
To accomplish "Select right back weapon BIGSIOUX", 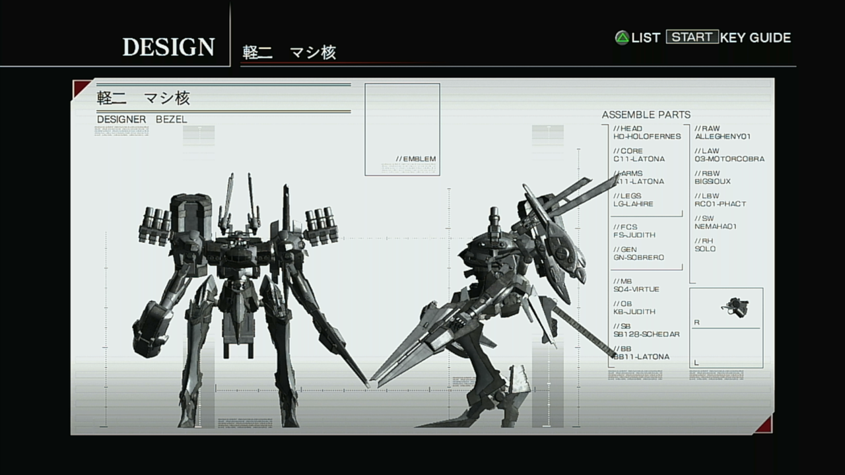I will 712,181.
